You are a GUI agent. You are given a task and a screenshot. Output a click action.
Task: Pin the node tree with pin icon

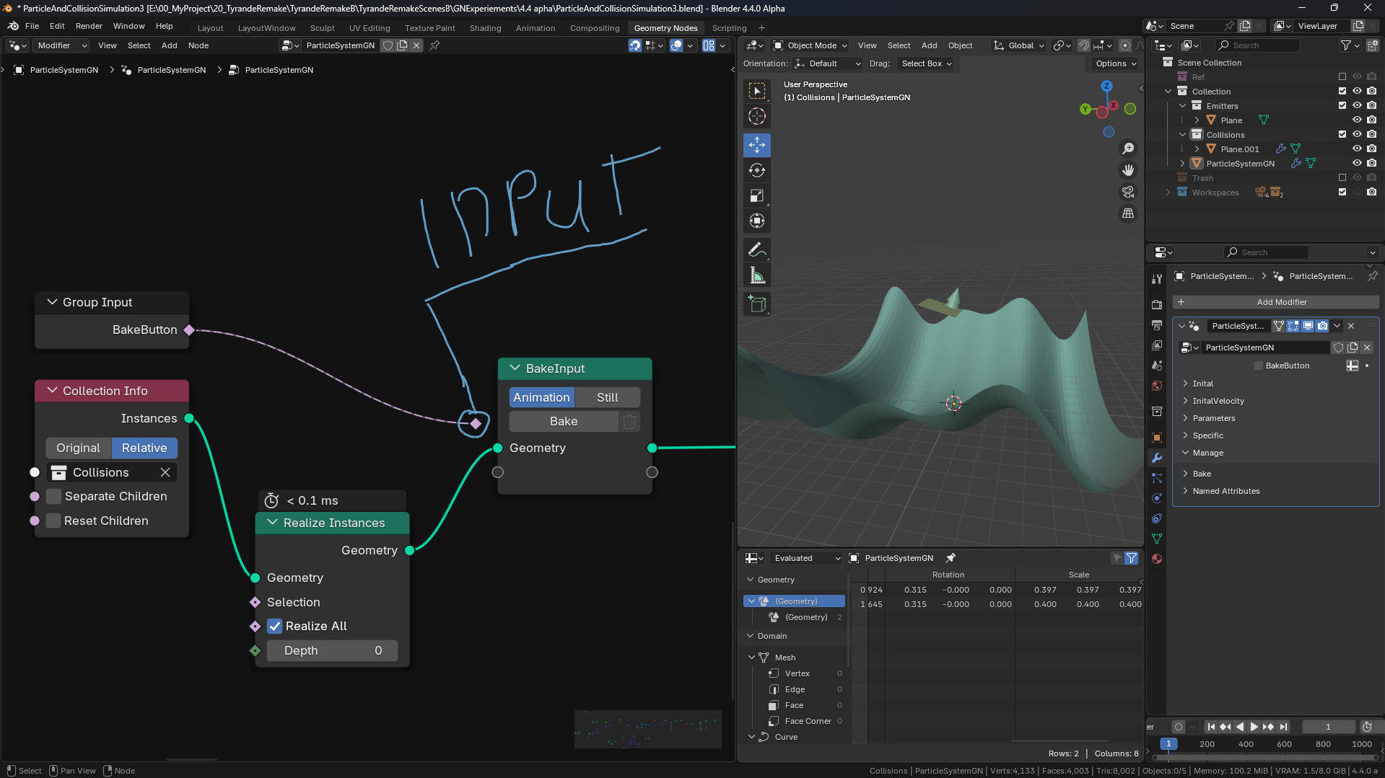click(x=434, y=45)
